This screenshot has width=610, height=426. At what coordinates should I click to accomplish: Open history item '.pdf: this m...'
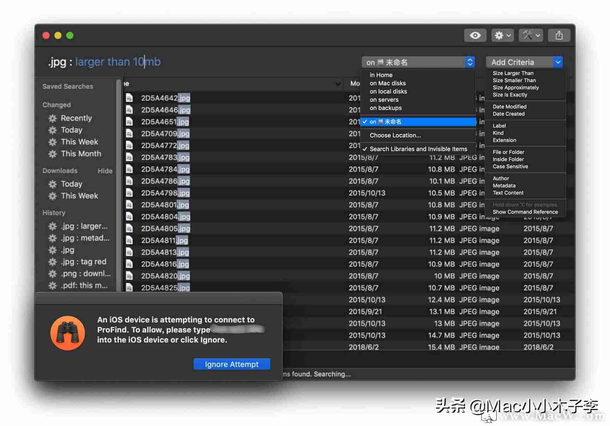tap(84, 286)
